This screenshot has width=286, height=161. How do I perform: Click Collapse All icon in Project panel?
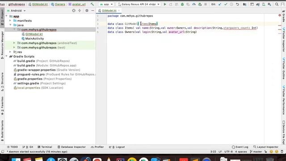[80, 11]
